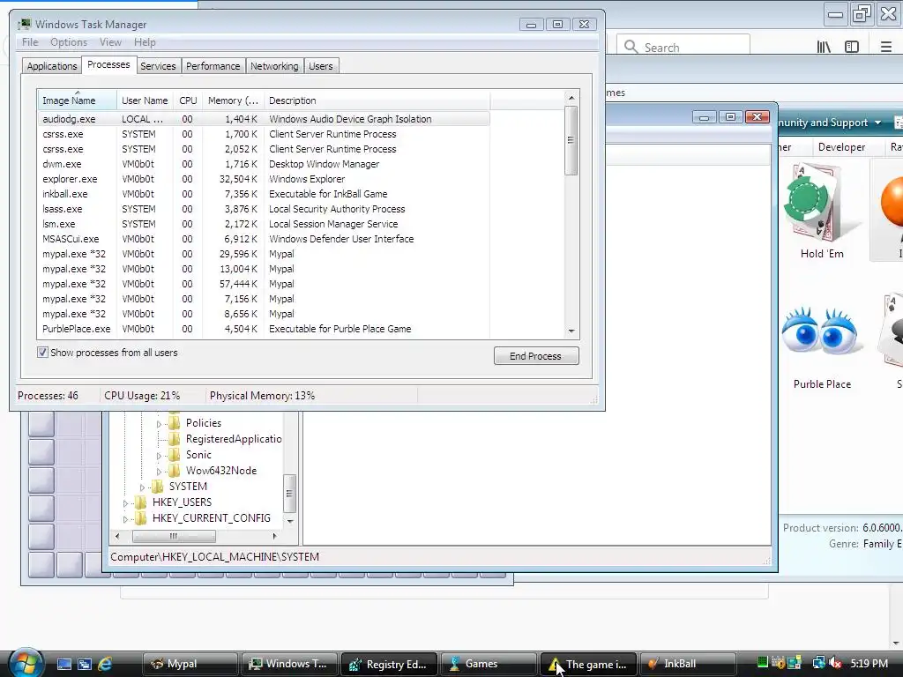Switch to InkBall taskbar button
This screenshot has width=903, height=677.
pyautogui.click(x=688, y=664)
